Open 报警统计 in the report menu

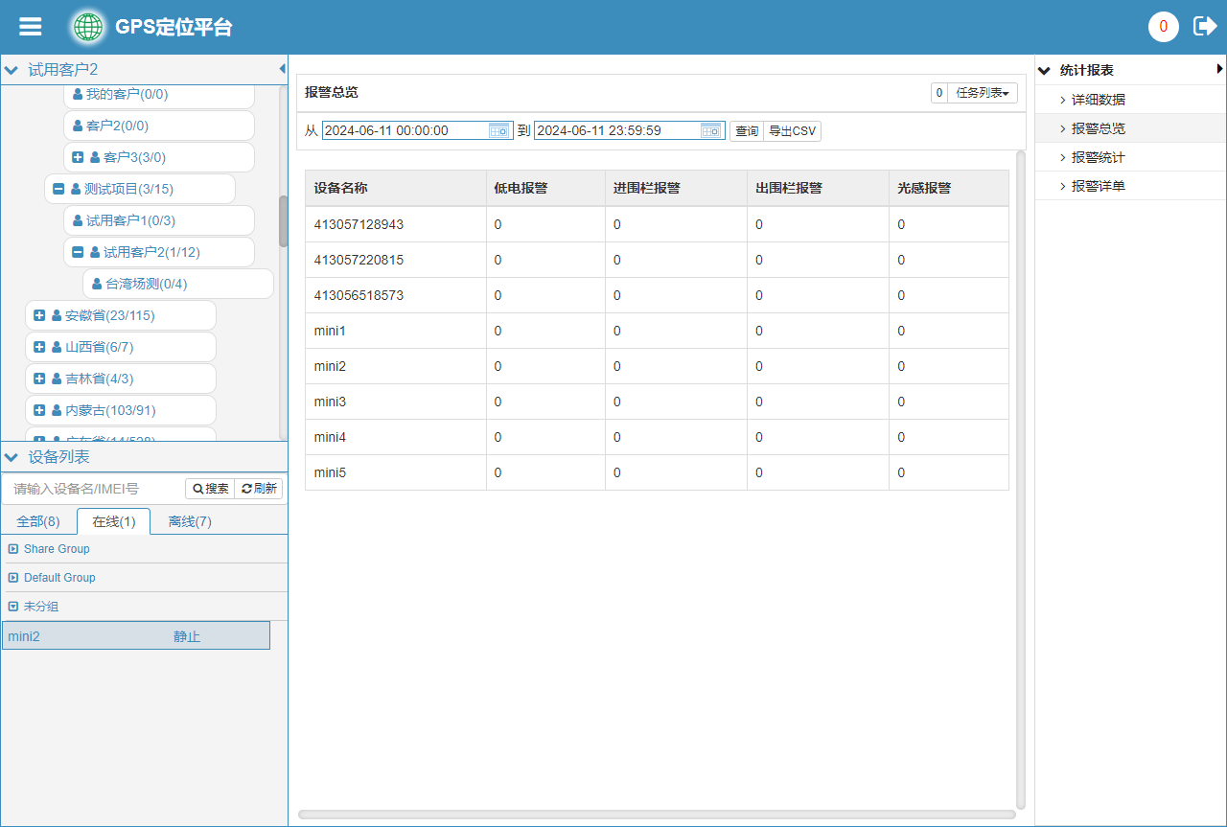(1098, 157)
